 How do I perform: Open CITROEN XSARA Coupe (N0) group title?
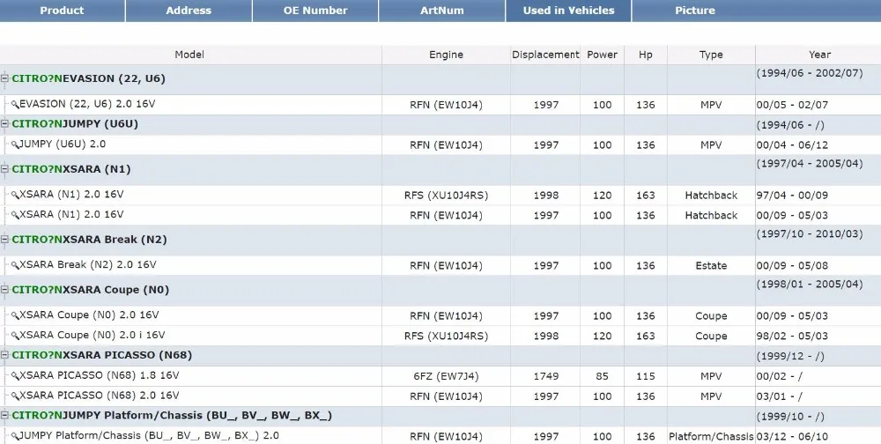pyautogui.click(x=91, y=290)
